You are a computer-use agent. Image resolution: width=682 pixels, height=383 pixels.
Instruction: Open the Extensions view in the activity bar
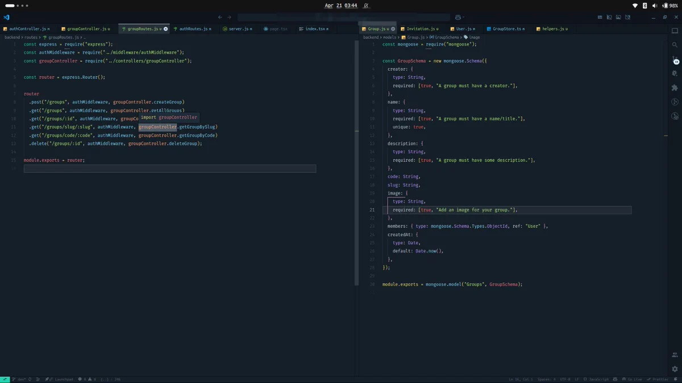(675, 88)
